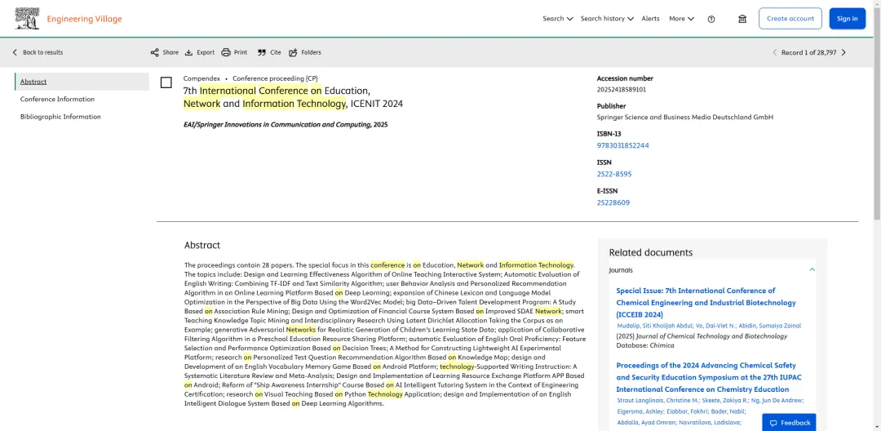This screenshot has width=881, height=431.
Task: Click author Abidin, Sumaiya Zainal
Action: [x=768, y=326]
